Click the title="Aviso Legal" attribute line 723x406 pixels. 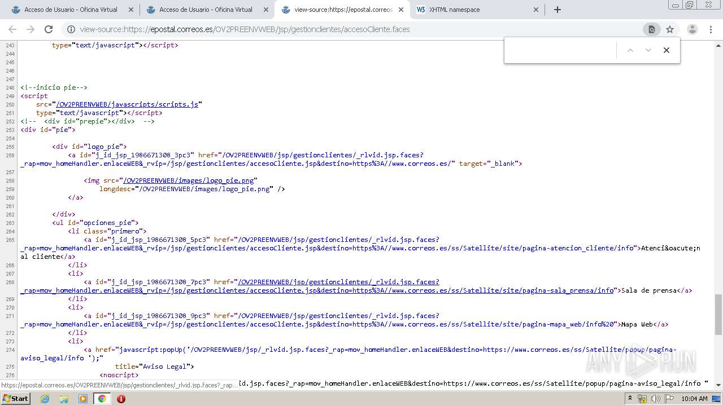(x=154, y=367)
